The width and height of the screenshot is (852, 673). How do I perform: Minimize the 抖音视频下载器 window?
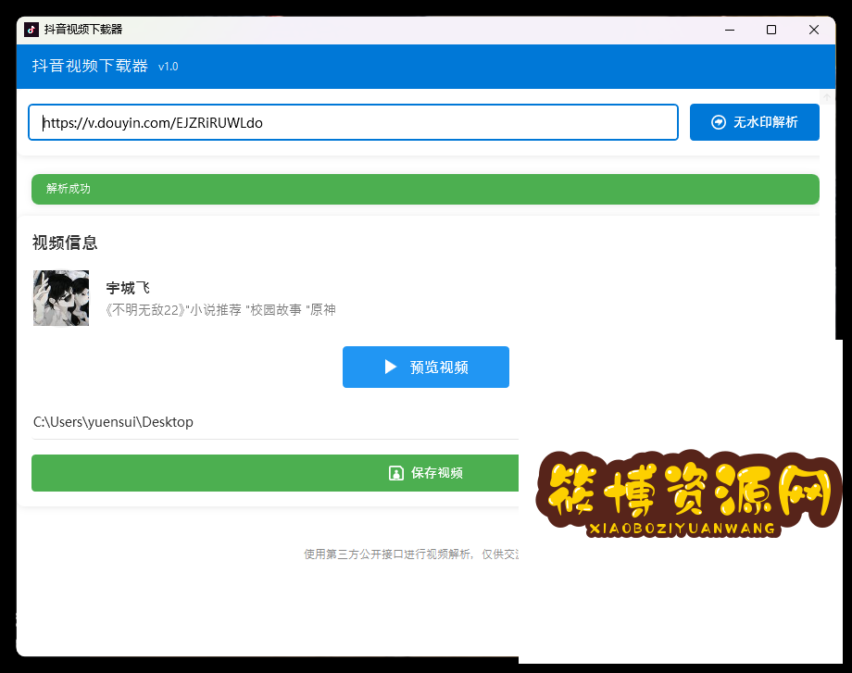pyautogui.click(x=730, y=30)
